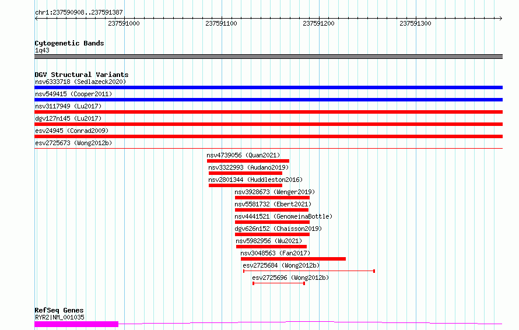Open the RYR2|NM_001035 gene label
This screenshot has width=519, height=330.
pos(59,317)
